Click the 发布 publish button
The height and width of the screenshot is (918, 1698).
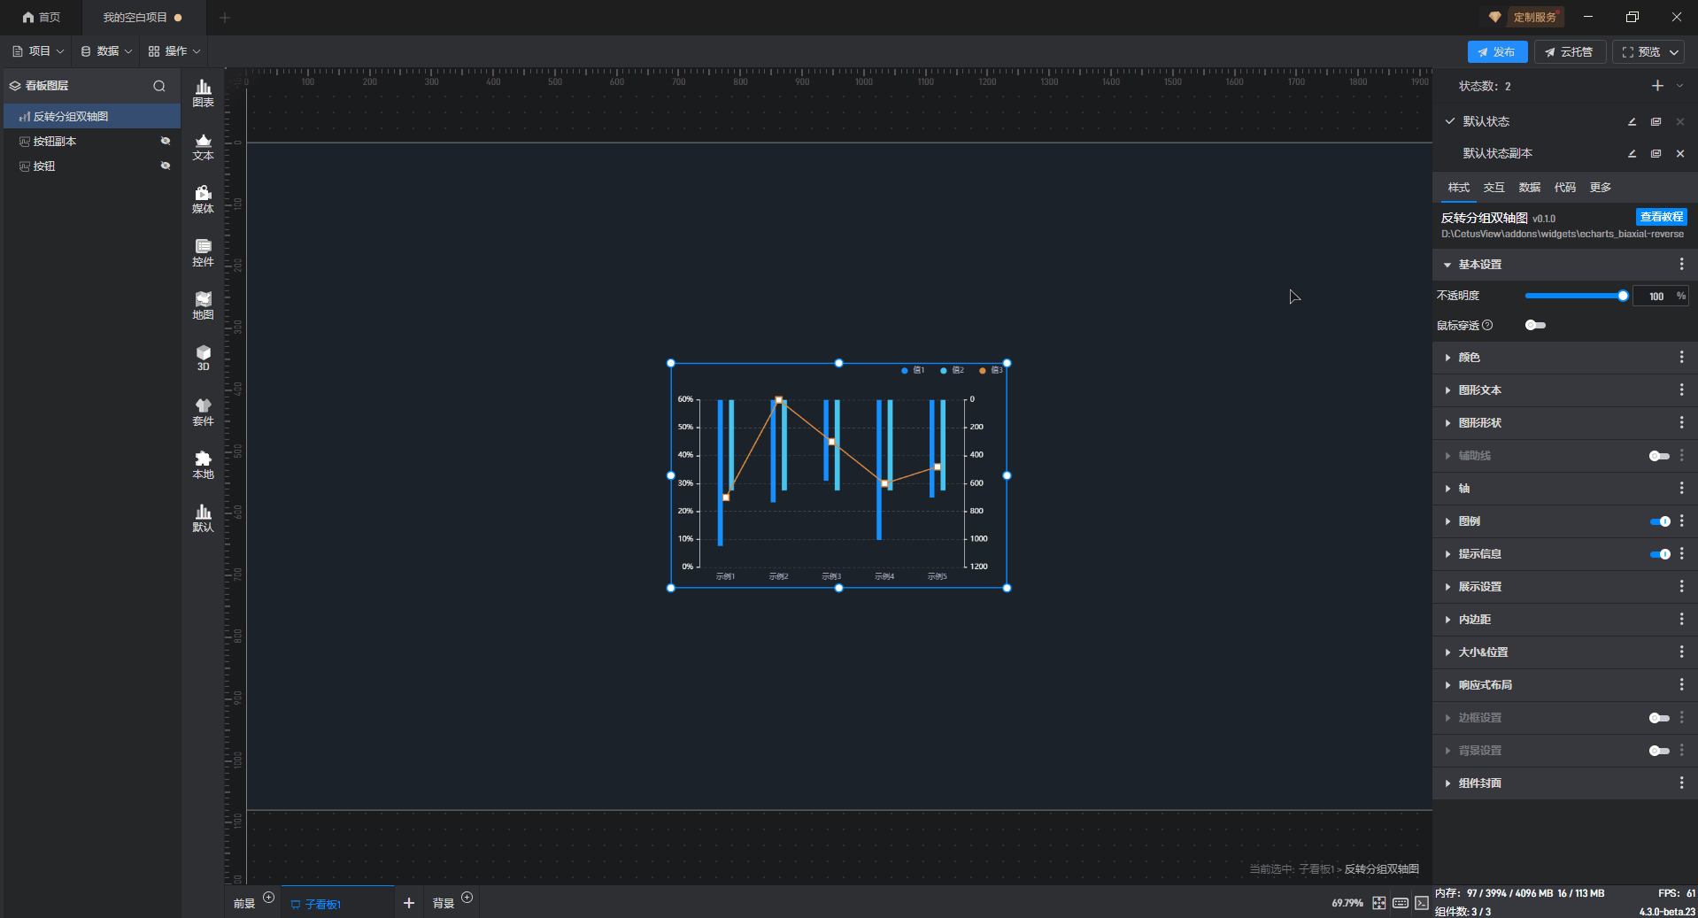coord(1496,52)
